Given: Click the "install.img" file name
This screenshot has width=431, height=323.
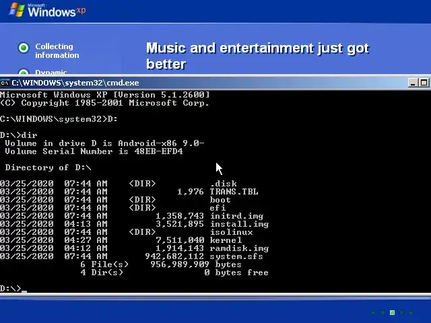Looking at the screenshot, I should click(x=240, y=224).
